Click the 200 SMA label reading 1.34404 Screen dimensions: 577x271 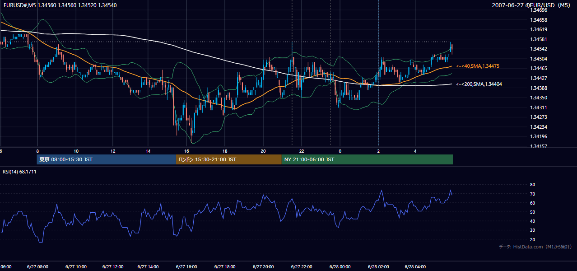[x=479, y=84]
